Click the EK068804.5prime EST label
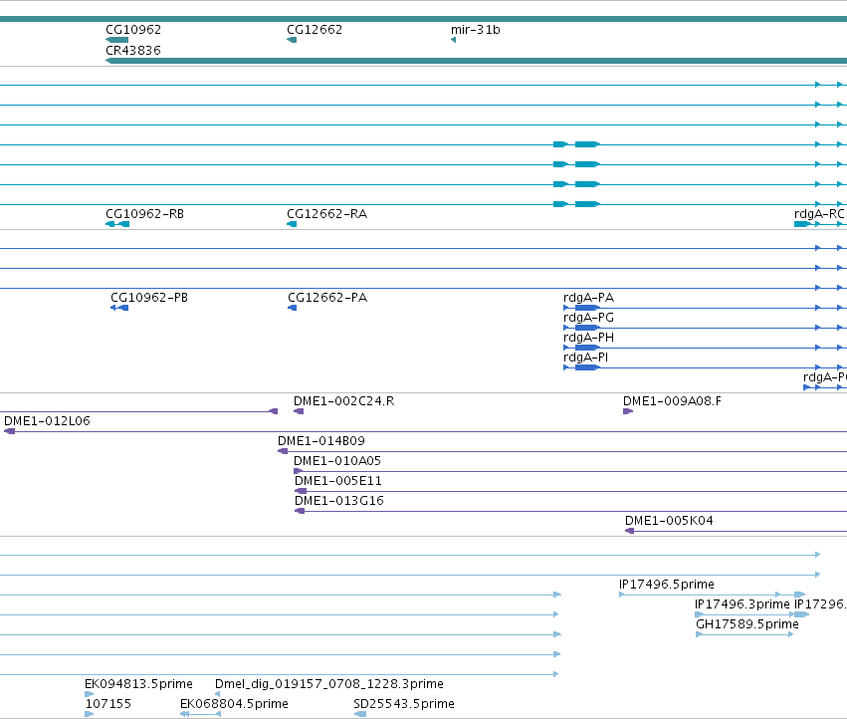Viewport: 847px width, 719px height. point(234,704)
